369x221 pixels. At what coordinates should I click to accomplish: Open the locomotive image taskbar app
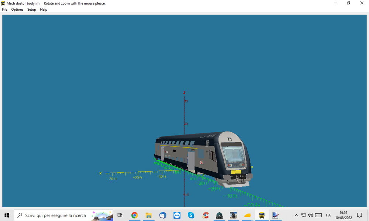click(x=234, y=215)
